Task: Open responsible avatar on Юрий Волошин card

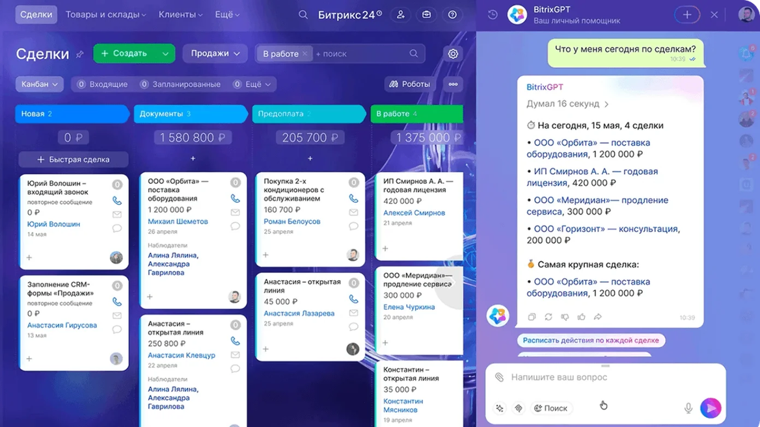Action: coord(116,257)
